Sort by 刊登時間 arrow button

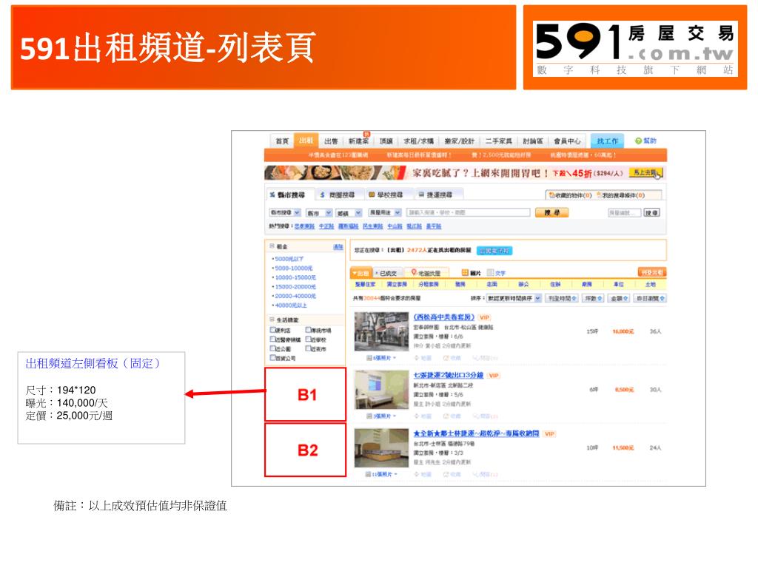click(562, 299)
